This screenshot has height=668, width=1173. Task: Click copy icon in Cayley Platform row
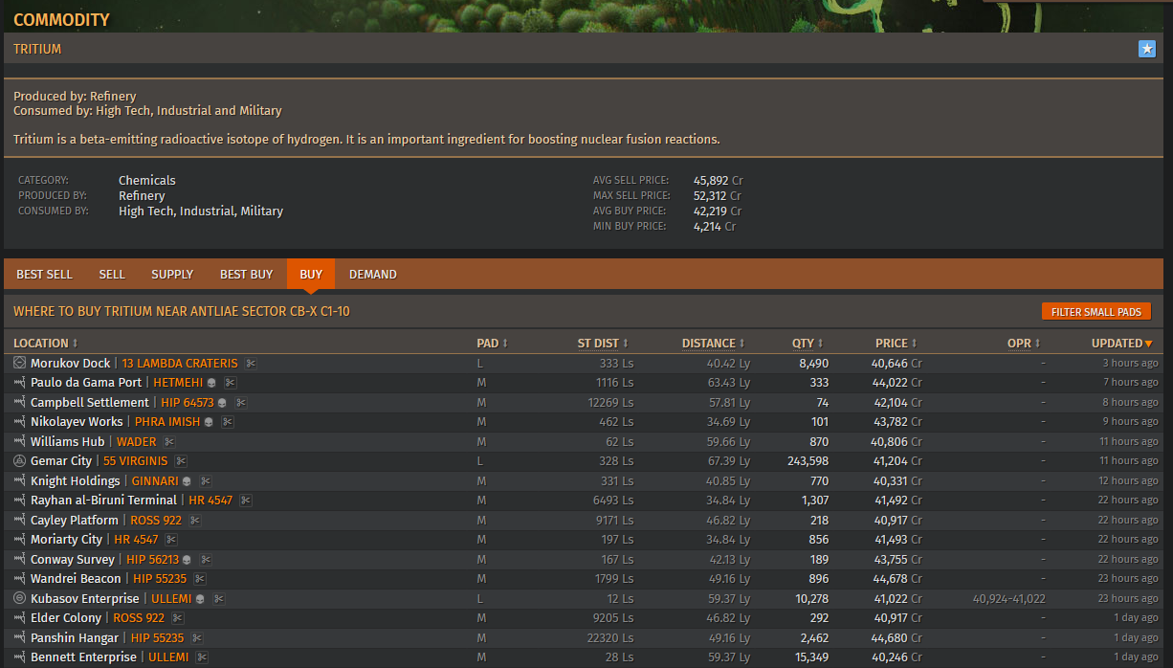(x=194, y=521)
